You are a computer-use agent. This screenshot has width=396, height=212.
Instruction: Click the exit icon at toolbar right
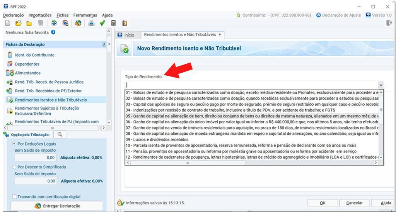pyautogui.click(x=389, y=23)
